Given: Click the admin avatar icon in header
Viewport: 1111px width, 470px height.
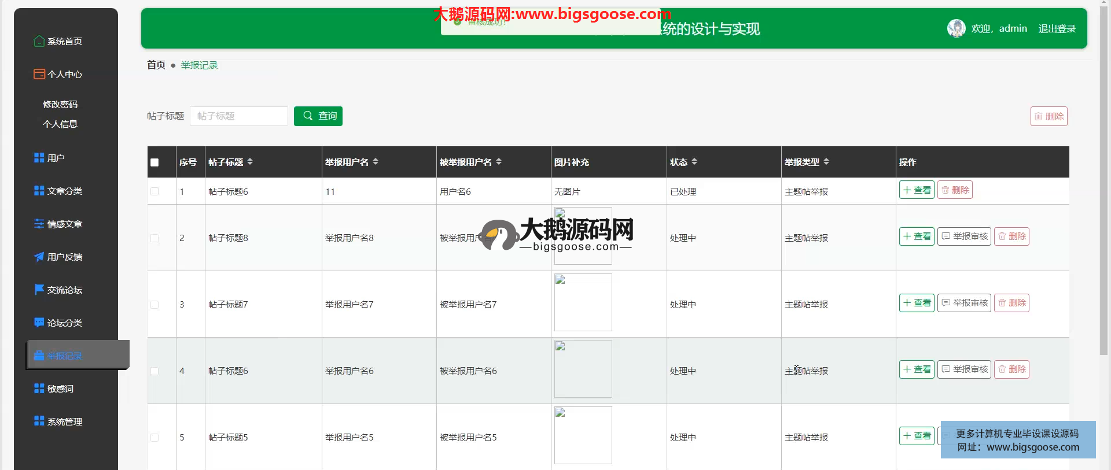Looking at the screenshot, I should pos(956,28).
